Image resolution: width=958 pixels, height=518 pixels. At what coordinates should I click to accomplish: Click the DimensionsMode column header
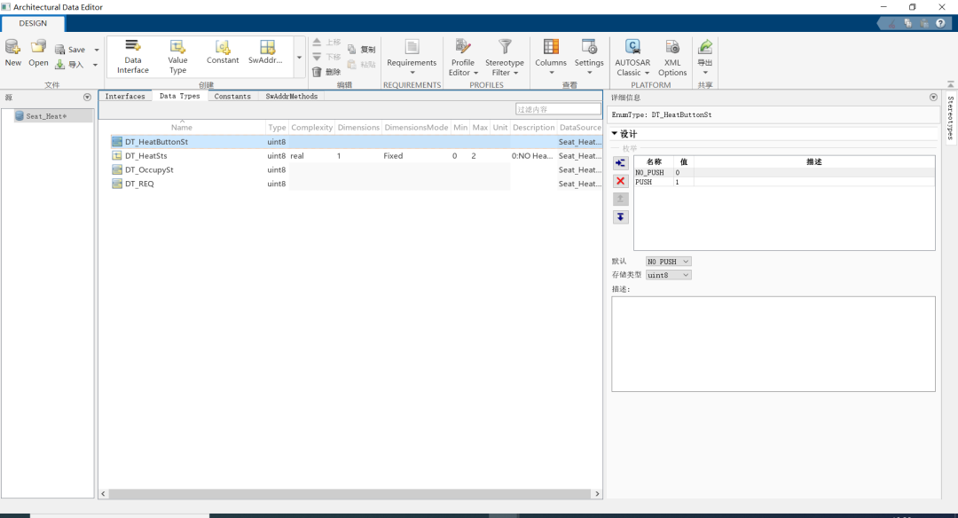(416, 127)
